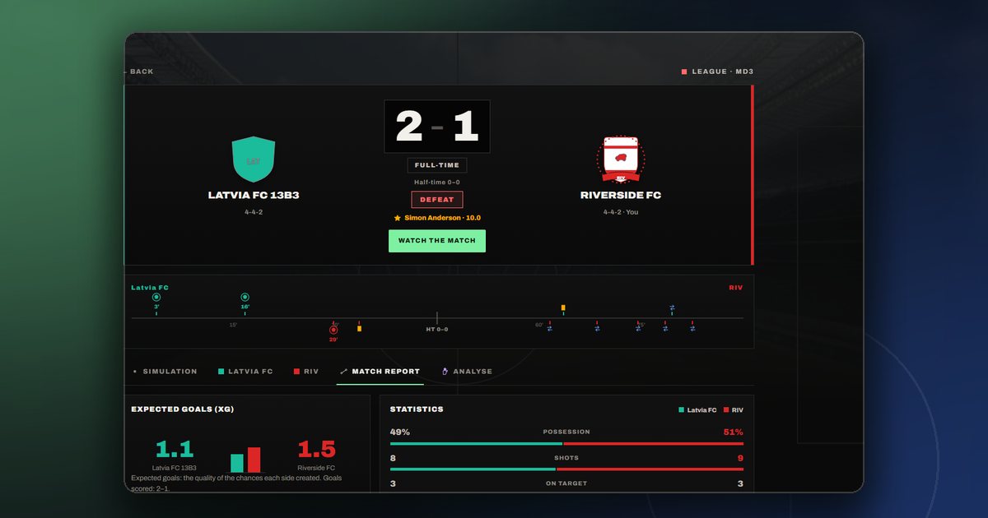988x518 pixels.
Task: Click the 51% possession value
Action: pos(734,432)
